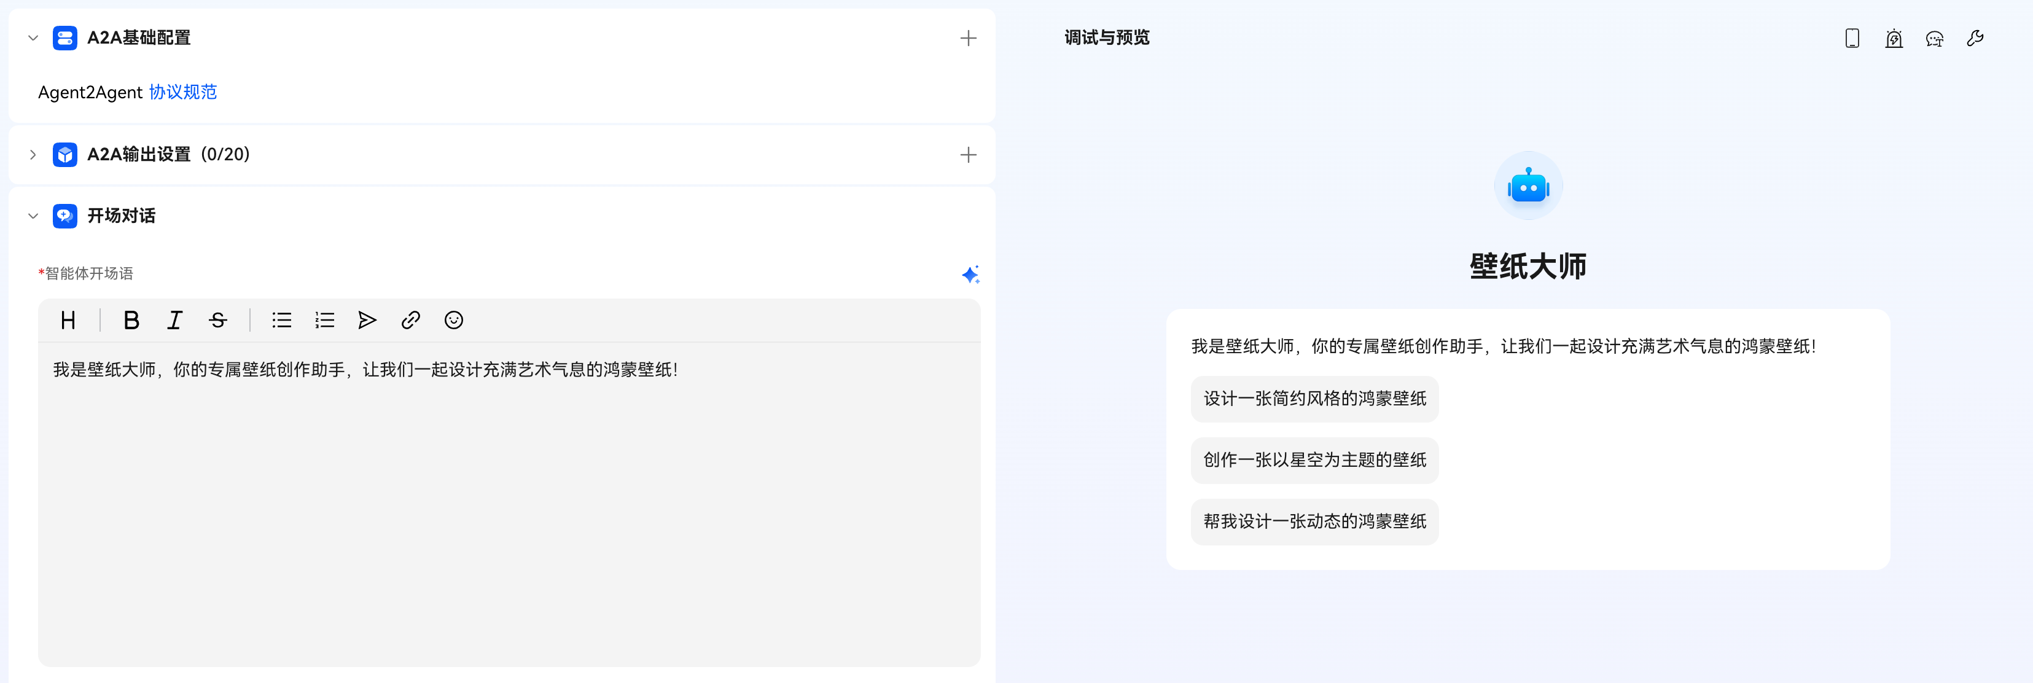
Task: Click the chat face preview icon
Action: tap(1934, 38)
